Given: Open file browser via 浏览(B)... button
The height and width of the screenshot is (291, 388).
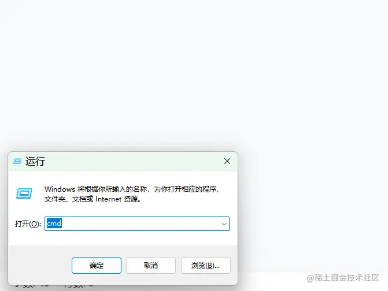Looking at the screenshot, I should click(206, 266).
